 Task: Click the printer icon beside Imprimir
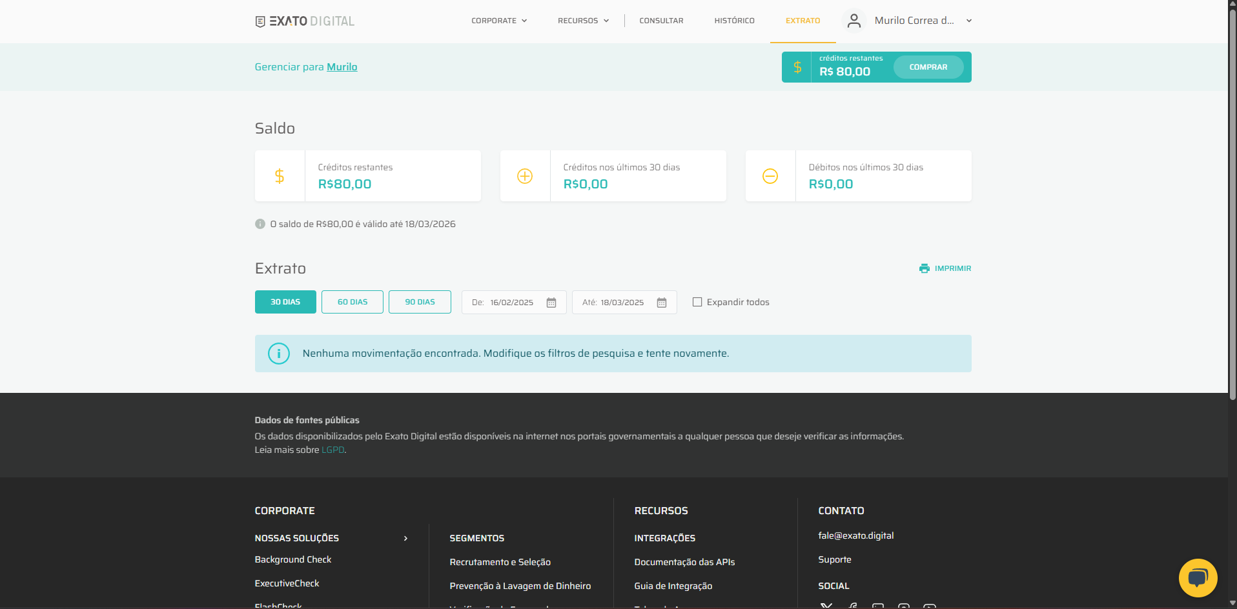pyautogui.click(x=925, y=268)
